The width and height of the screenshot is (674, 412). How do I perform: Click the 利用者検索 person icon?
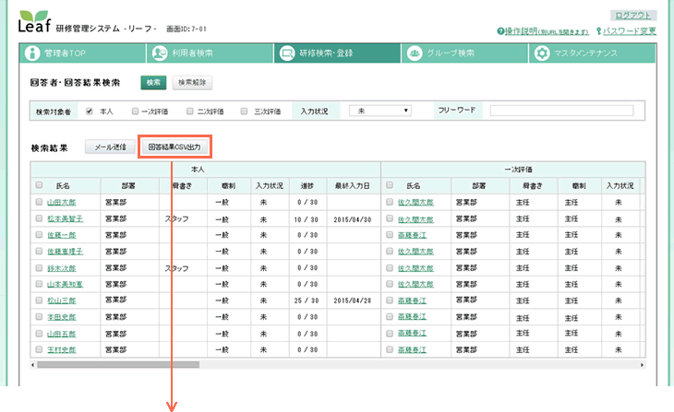coord(160,53)
